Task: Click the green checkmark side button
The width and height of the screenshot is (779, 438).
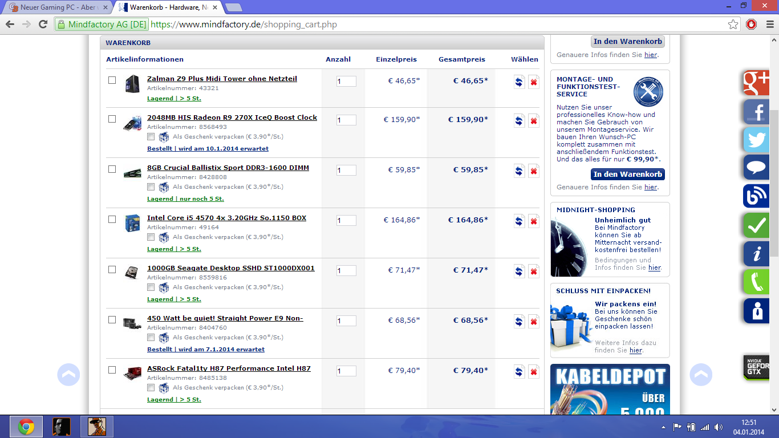Action: [756, 225]
